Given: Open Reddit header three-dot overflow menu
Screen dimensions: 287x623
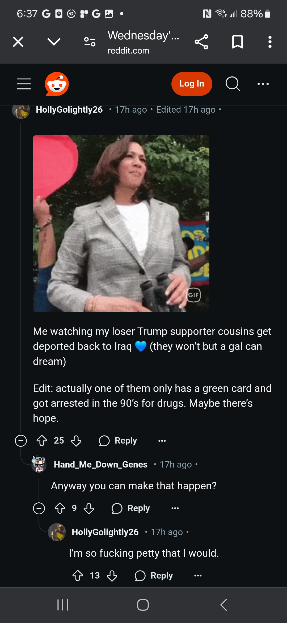Looking at the screenshot, I should tap(263, 84).
